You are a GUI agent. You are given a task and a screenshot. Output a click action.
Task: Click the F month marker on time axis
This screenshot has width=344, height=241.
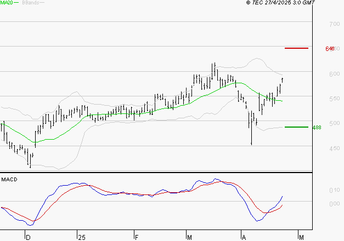(136, 237)
